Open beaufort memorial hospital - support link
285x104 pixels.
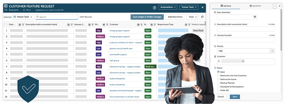(126, 91)
